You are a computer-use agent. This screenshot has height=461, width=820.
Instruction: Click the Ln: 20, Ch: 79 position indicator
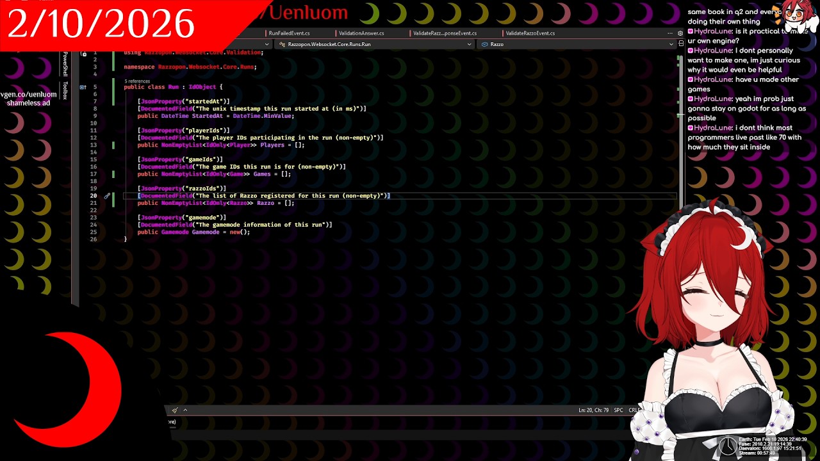(593, 410)
